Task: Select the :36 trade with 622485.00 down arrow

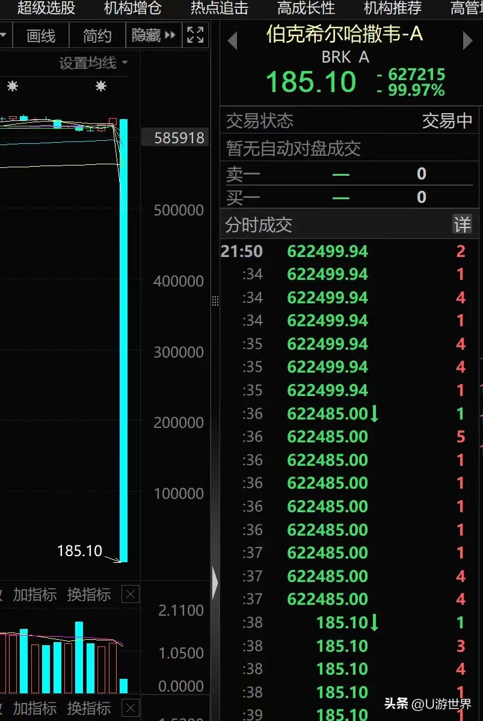Action: click(349, 413)
